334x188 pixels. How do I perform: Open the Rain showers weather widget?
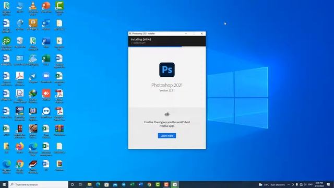pyautogui.click(x=271, y=184)
